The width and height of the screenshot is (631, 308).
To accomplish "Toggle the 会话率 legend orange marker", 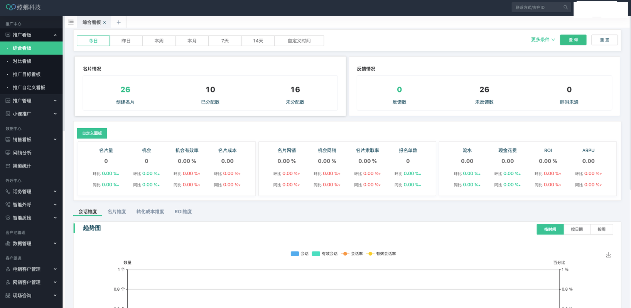I will coord(345,254).
